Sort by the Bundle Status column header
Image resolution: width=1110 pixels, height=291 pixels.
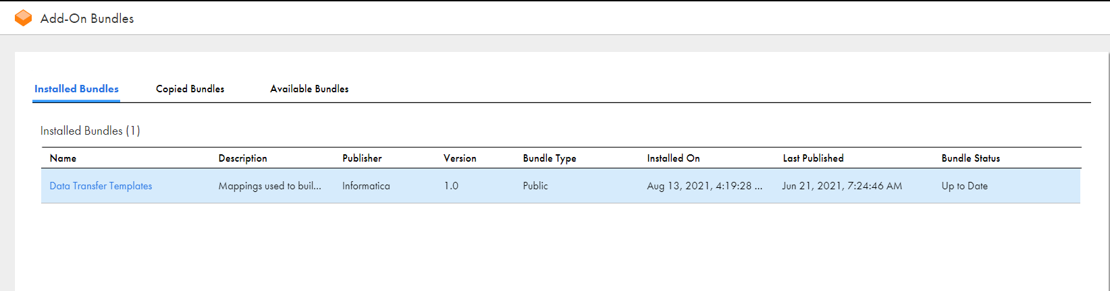click(971, 158)
